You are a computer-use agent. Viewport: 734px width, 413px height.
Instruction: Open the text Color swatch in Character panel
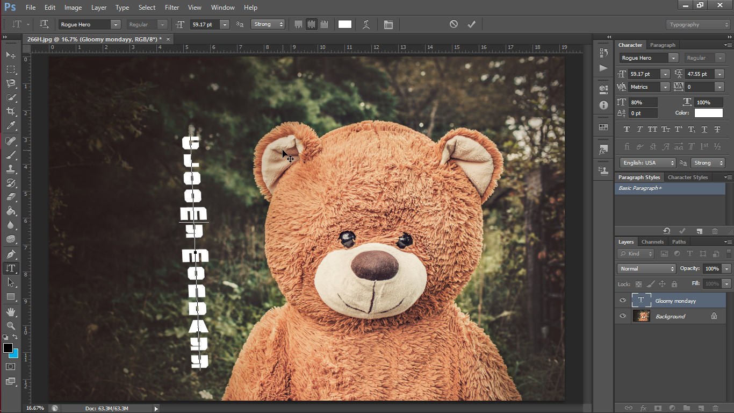click(x=708, y=113)
